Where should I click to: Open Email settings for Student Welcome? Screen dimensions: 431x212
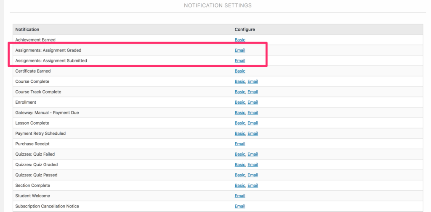pos(239,196)
